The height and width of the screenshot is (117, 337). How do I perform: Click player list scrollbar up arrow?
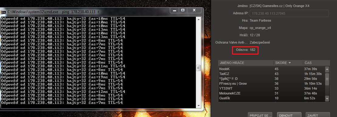coord(327,69)
